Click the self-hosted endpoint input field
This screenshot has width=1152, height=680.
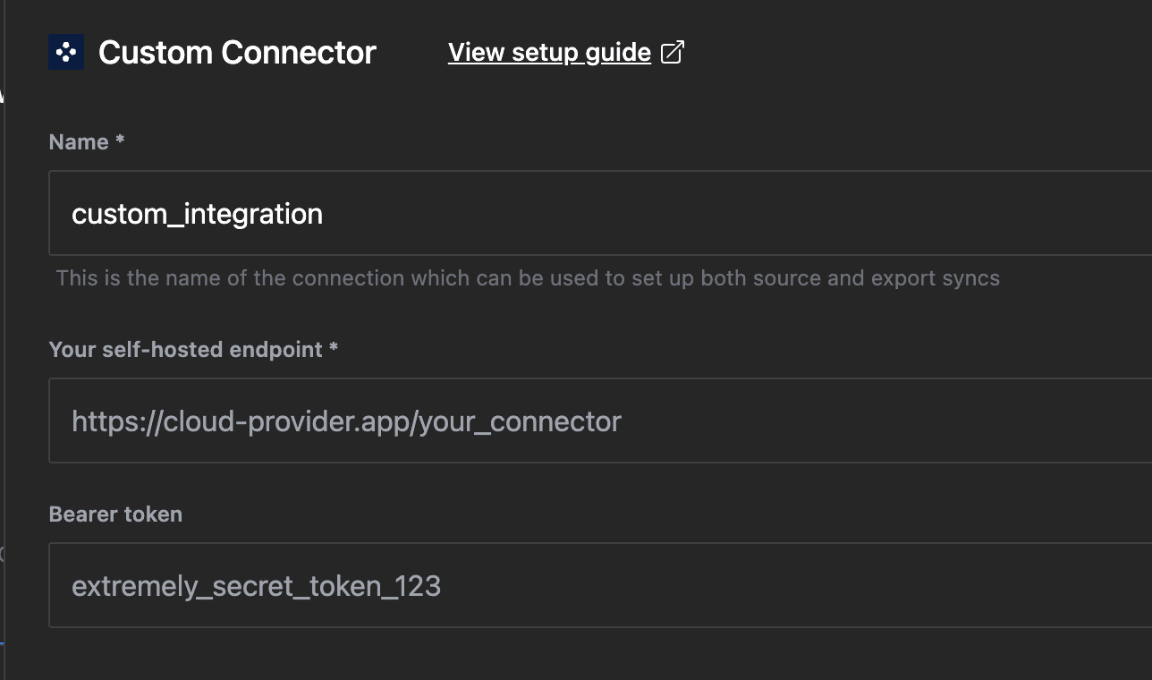[600, 421]
